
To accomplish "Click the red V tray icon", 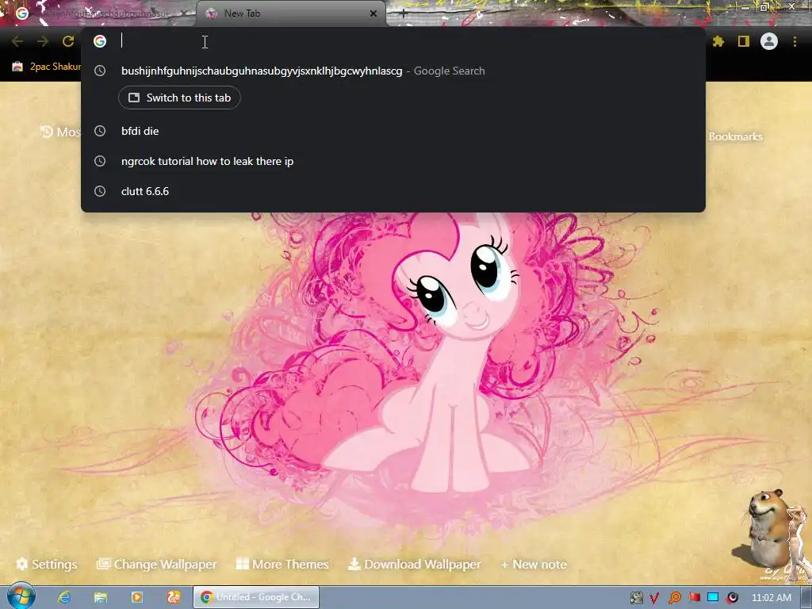I will pos(654,598).
